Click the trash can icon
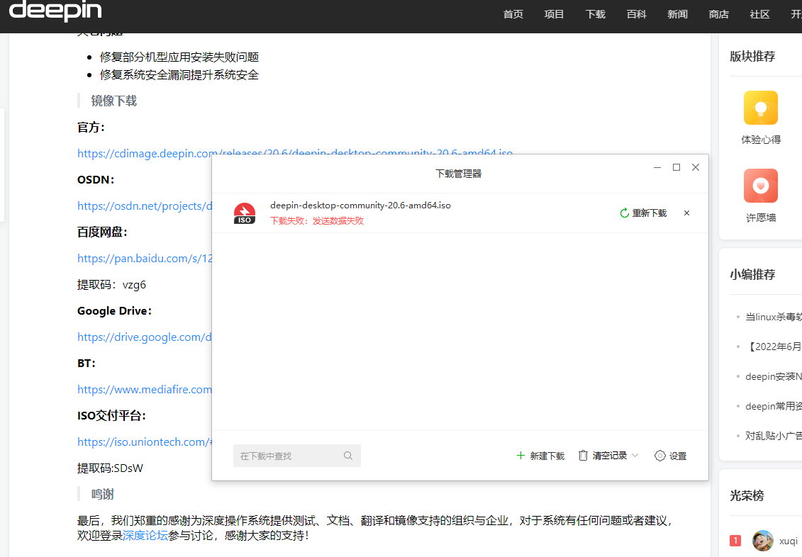 click(583, 456)
